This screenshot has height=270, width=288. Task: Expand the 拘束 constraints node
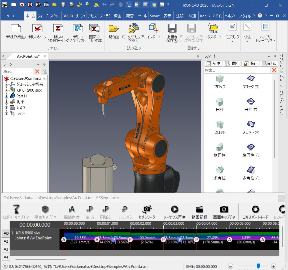click(x=6, y=102)
